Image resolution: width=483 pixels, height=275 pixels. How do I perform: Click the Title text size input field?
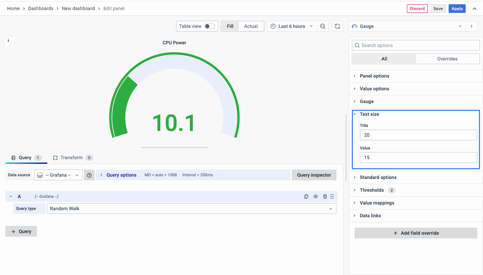418,135
